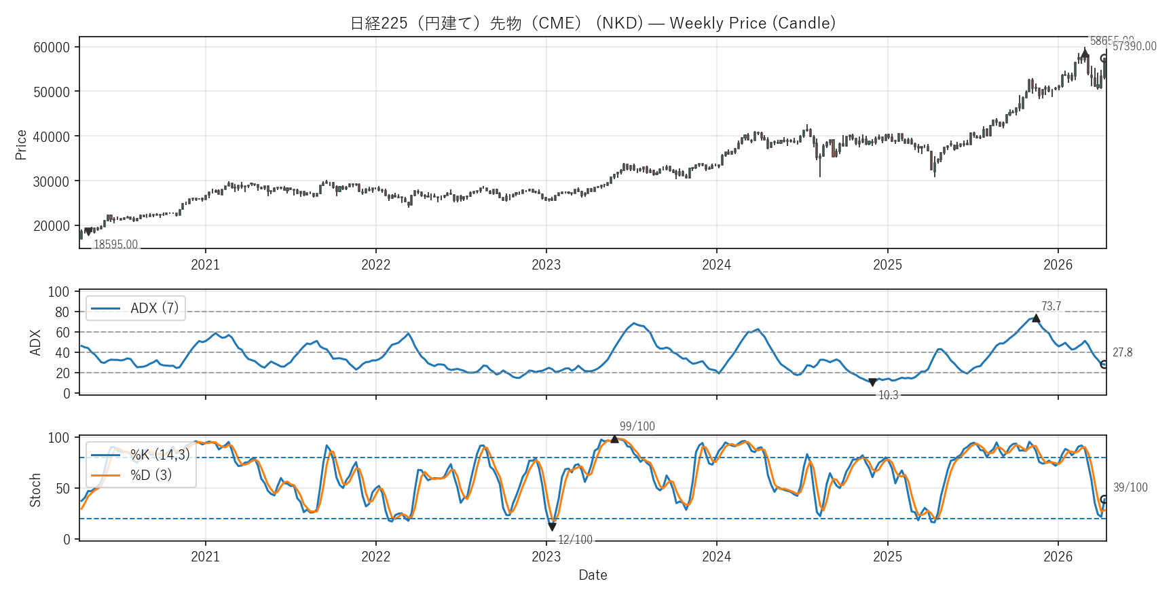Click the %D (3) legend entry
The height and width of the screenshot is (596, 1173).
pyautogui.click(x=151, y=475)
